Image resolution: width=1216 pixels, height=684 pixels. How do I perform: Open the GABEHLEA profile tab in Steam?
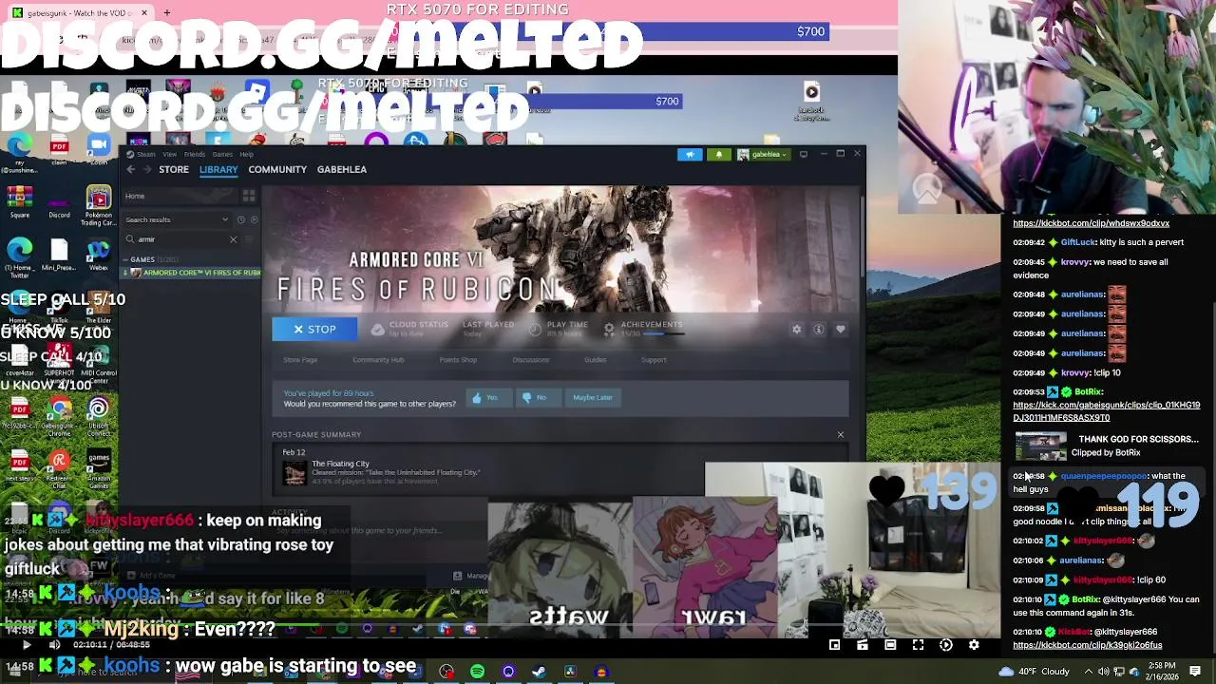[x=342, y=169]
